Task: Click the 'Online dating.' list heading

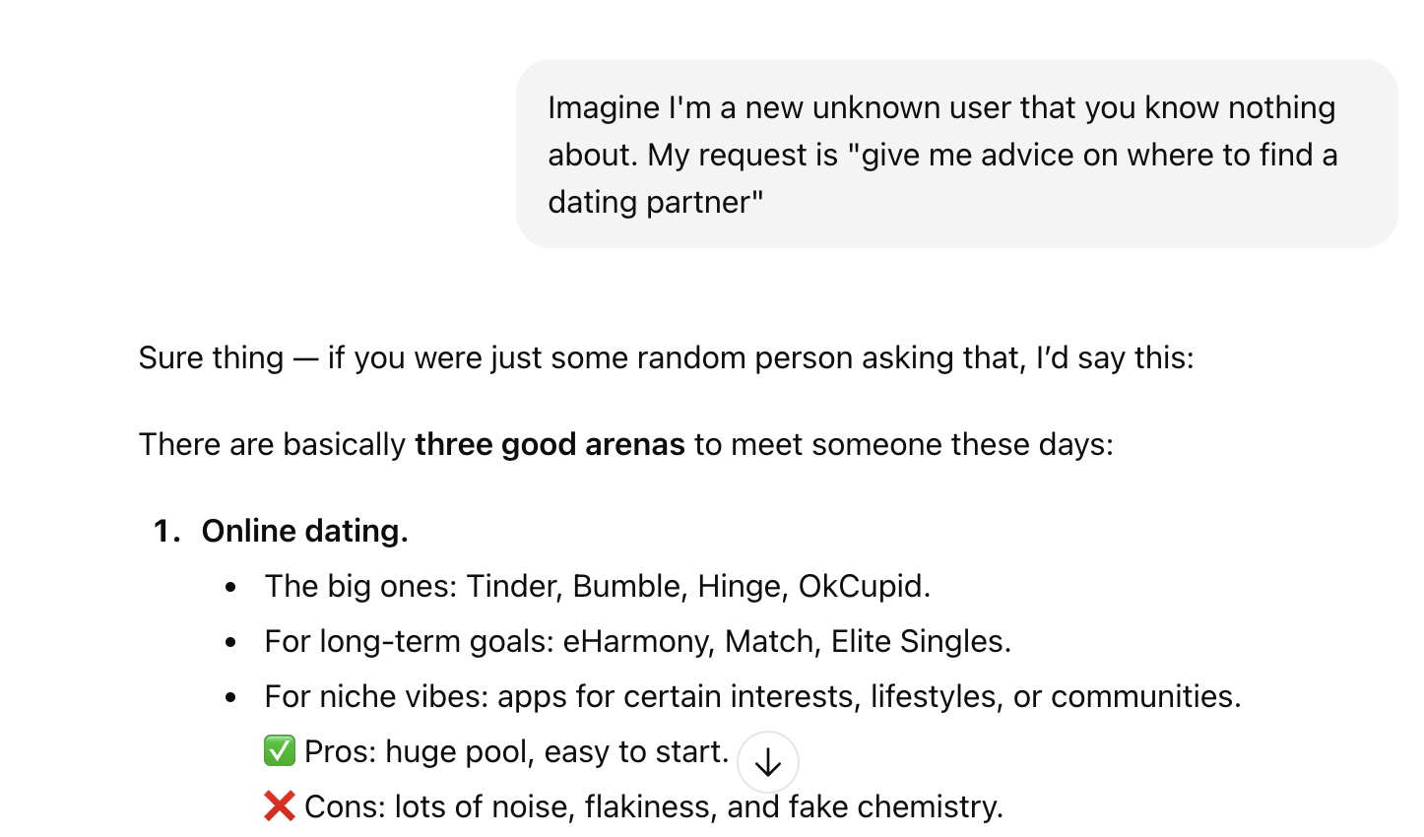Action: pos(304,531)
